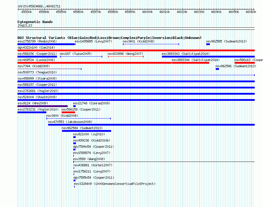Click esv3893343 (Suktitipat2014) variant label

tap(186, 54)
